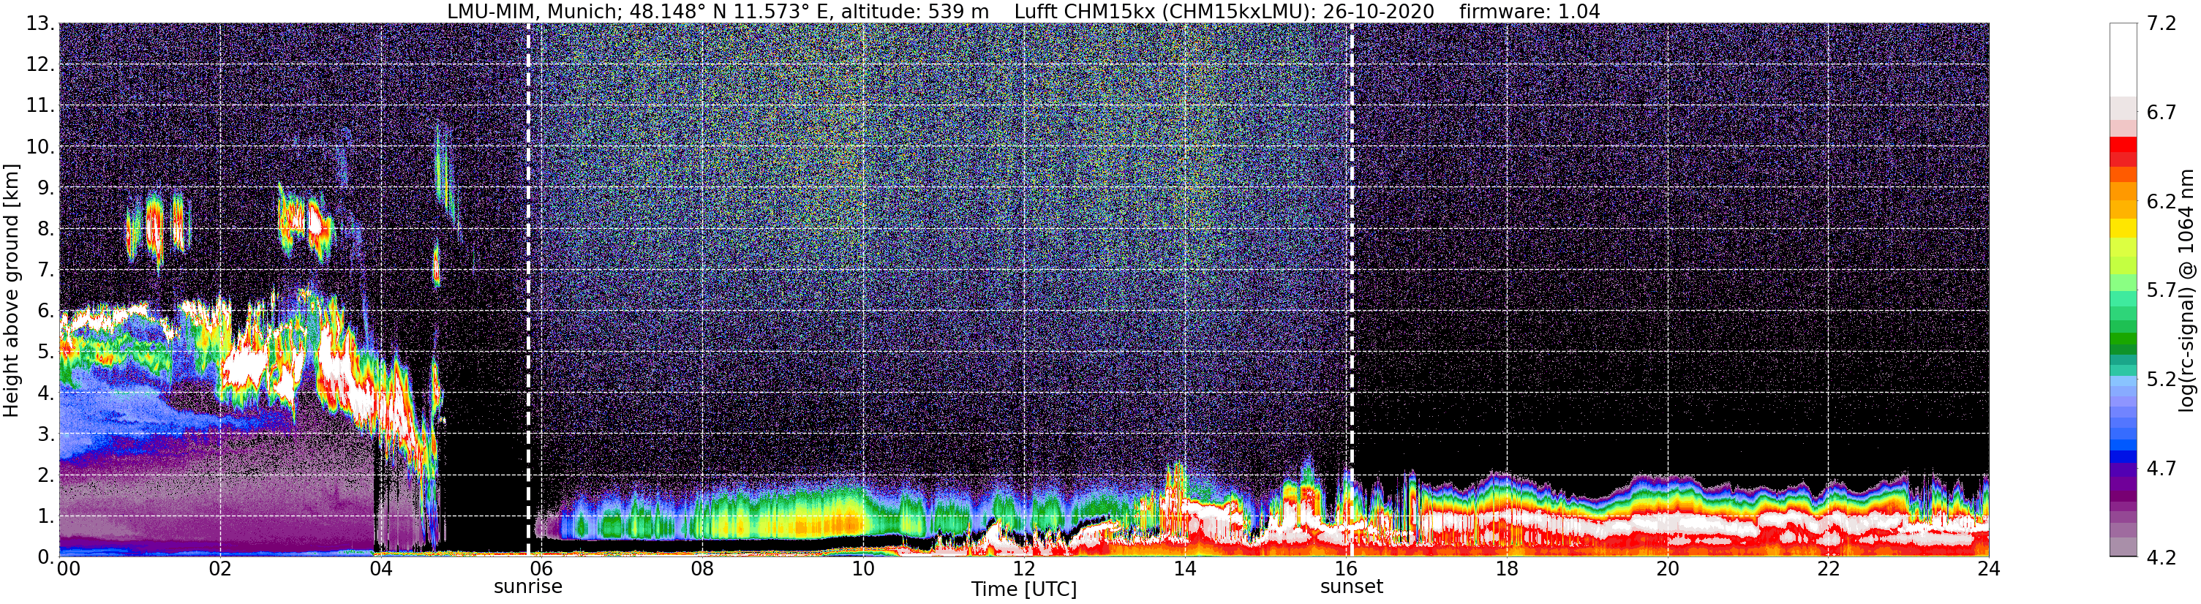Screen dimensions: 2201x604
Task: Click the 4.2 colorbar tick label
Action: pos(2161,557)
